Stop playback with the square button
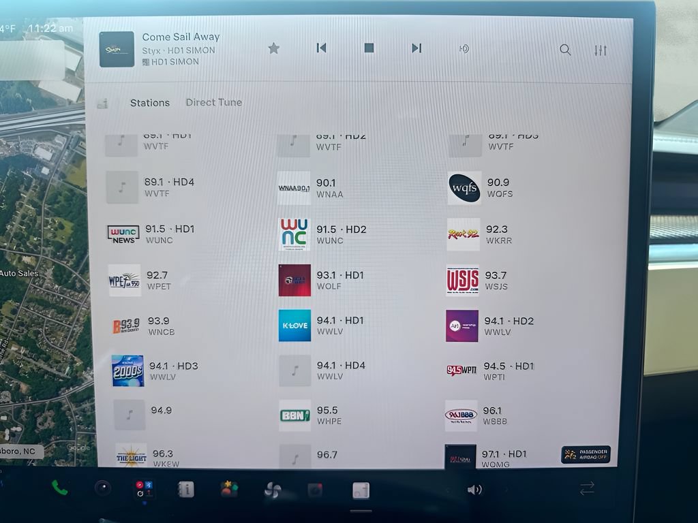The height and width of the screenshot is (523, 698). coord(369,48)
